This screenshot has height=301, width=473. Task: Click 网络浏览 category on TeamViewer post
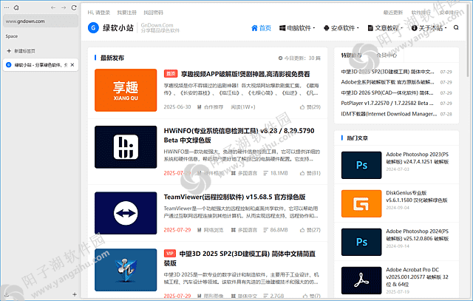[x=211, y=230]
